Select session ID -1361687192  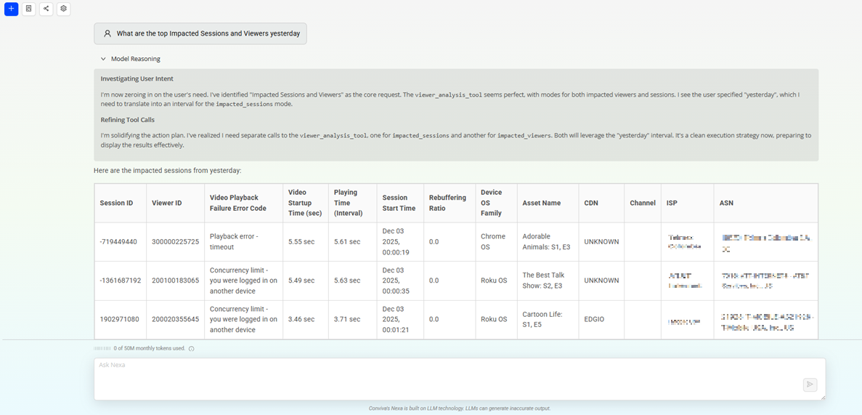coord(121,280)
